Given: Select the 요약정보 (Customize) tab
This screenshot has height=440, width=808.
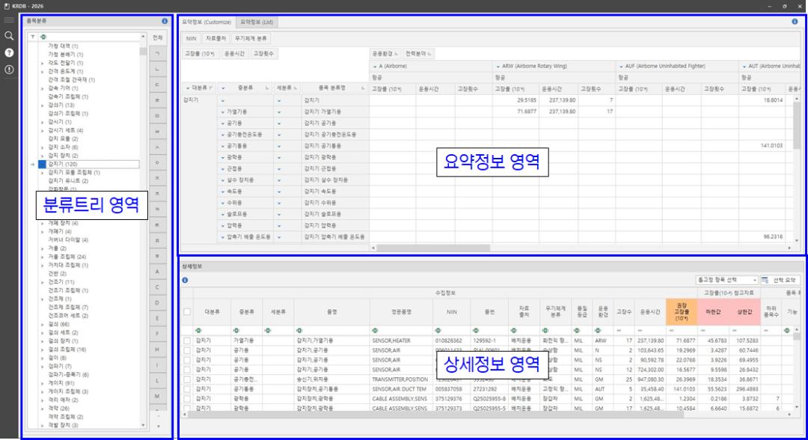Looking at the screenshot, I should [x=206, y=22].
